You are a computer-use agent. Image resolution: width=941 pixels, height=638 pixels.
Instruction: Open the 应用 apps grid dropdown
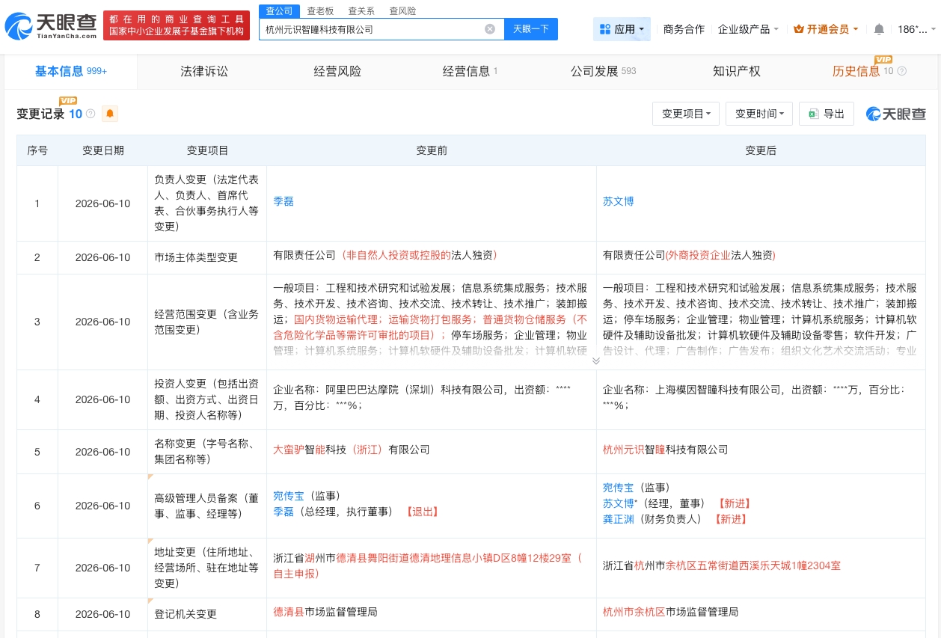[x=622, y=29]
